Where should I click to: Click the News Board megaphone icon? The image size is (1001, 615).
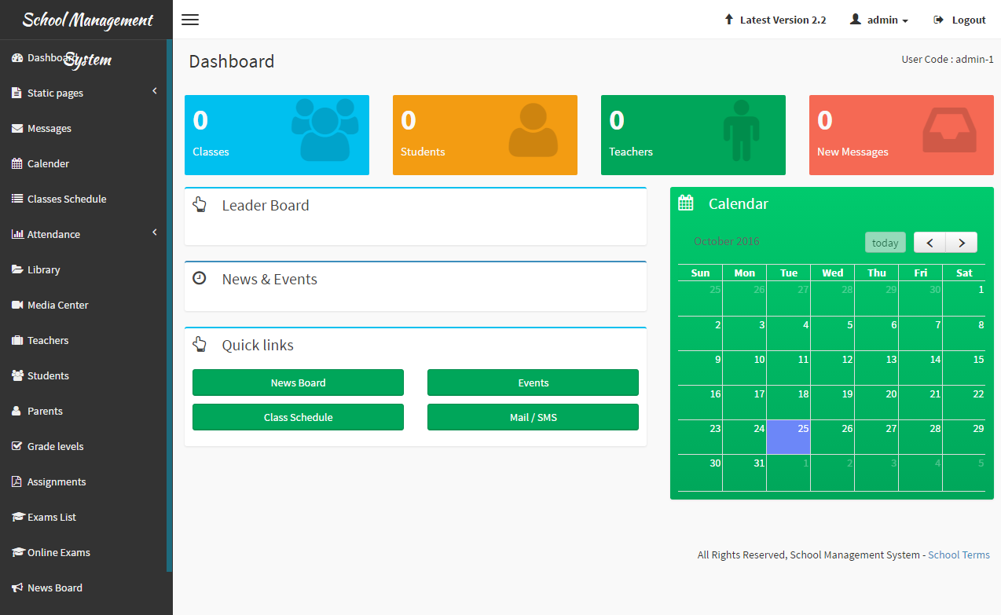[x=17, y=588]
